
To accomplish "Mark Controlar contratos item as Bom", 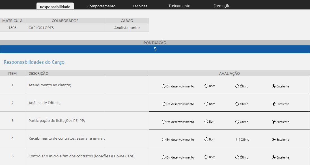I will (x=206, y=157).
